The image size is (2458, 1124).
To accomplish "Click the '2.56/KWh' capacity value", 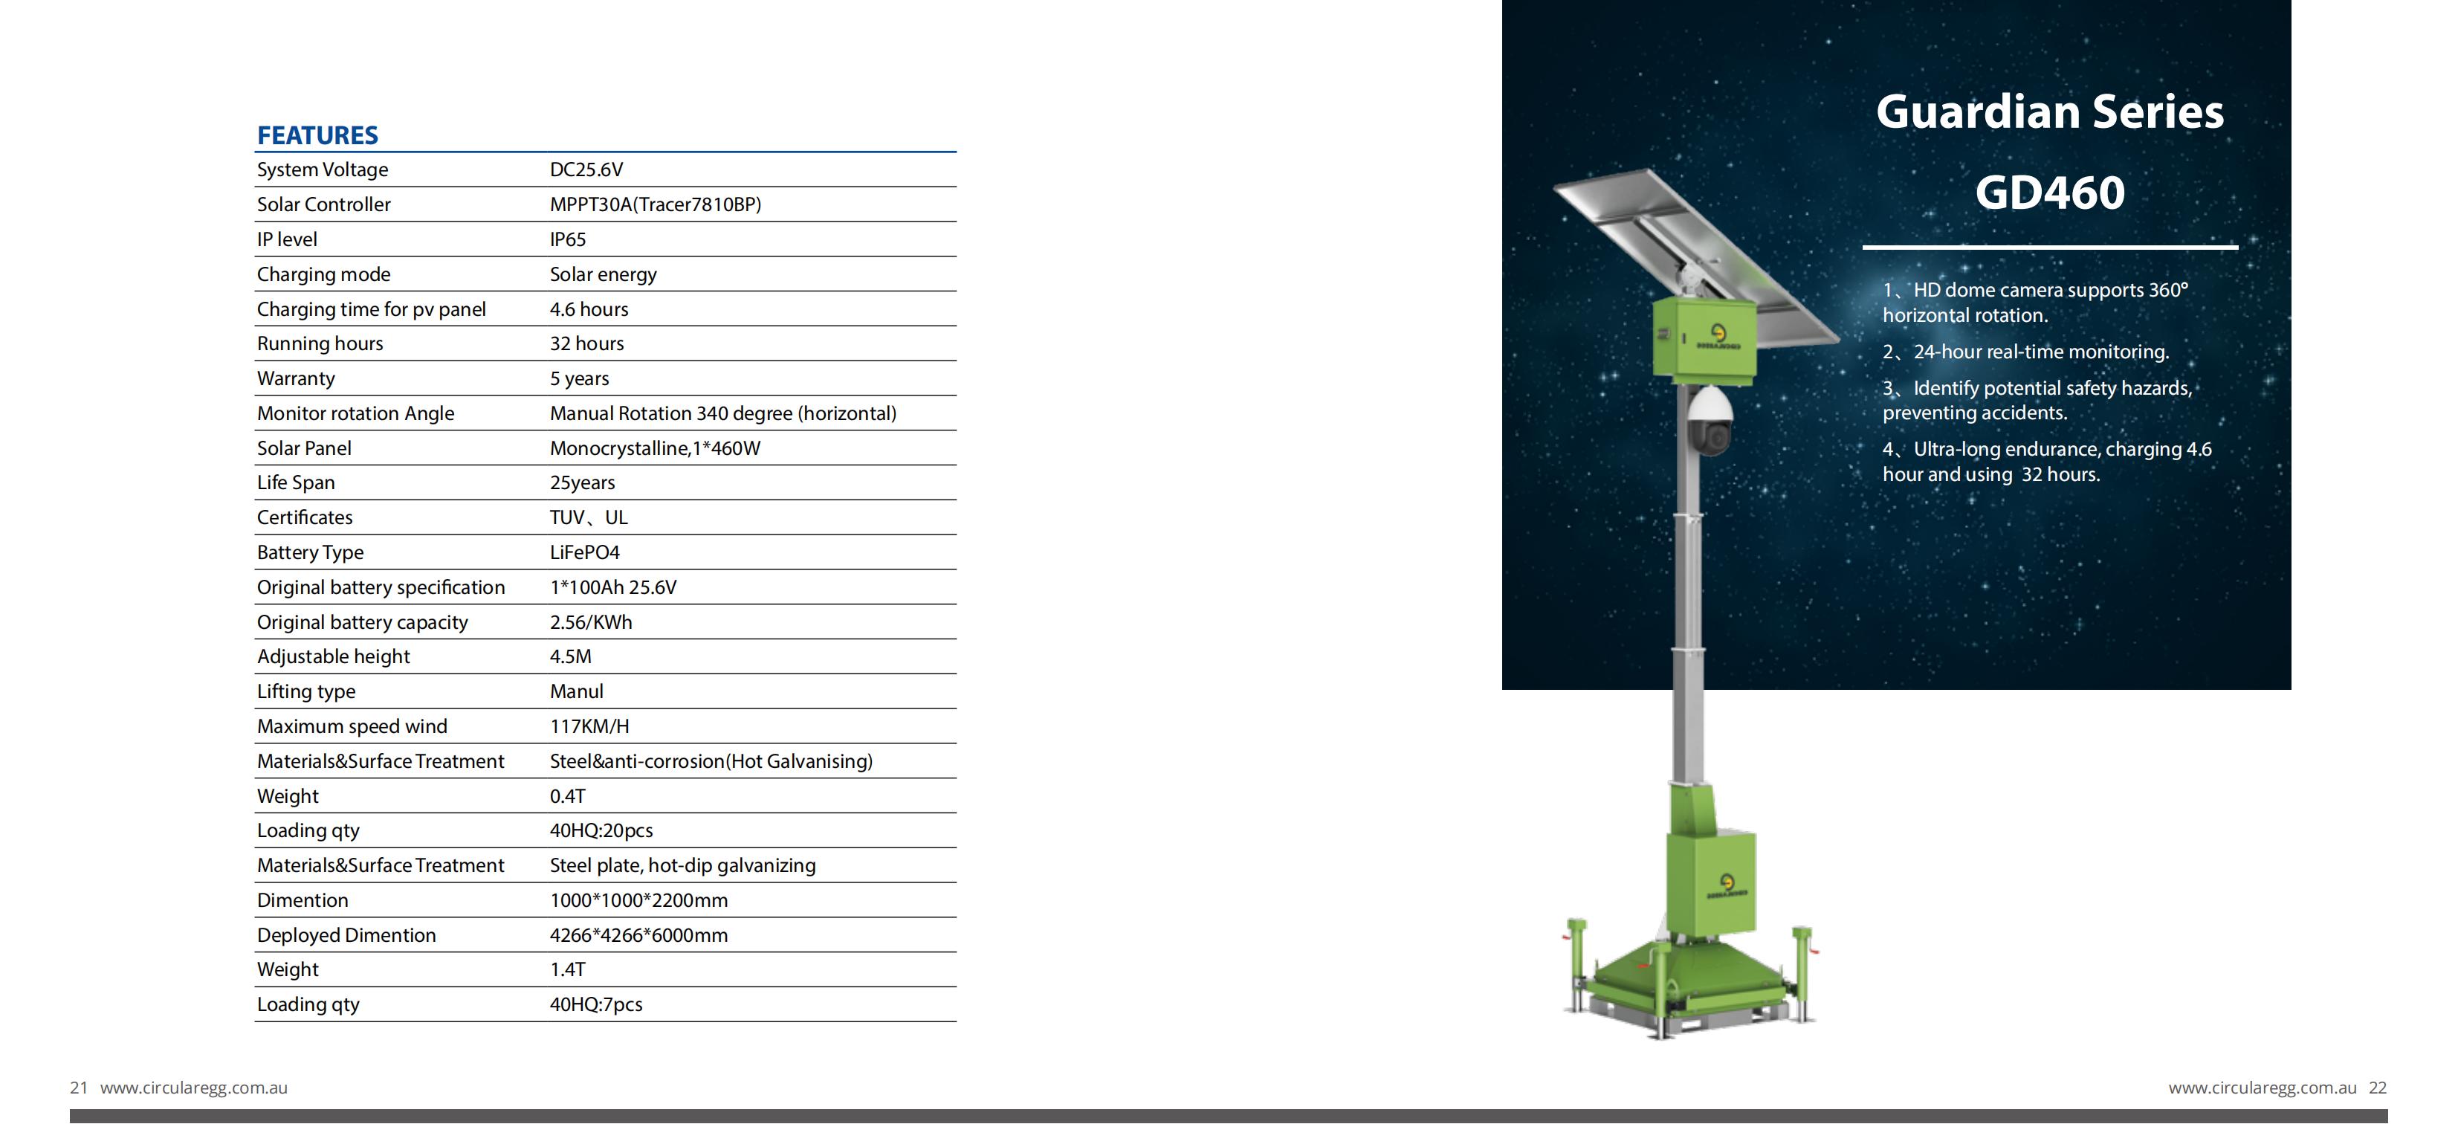I will click(591, 622).
